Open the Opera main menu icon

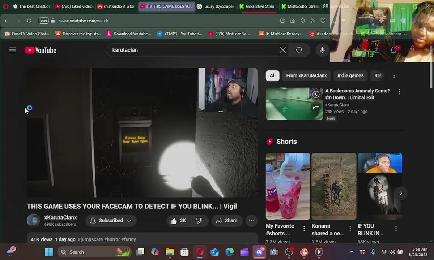(5, 6)
